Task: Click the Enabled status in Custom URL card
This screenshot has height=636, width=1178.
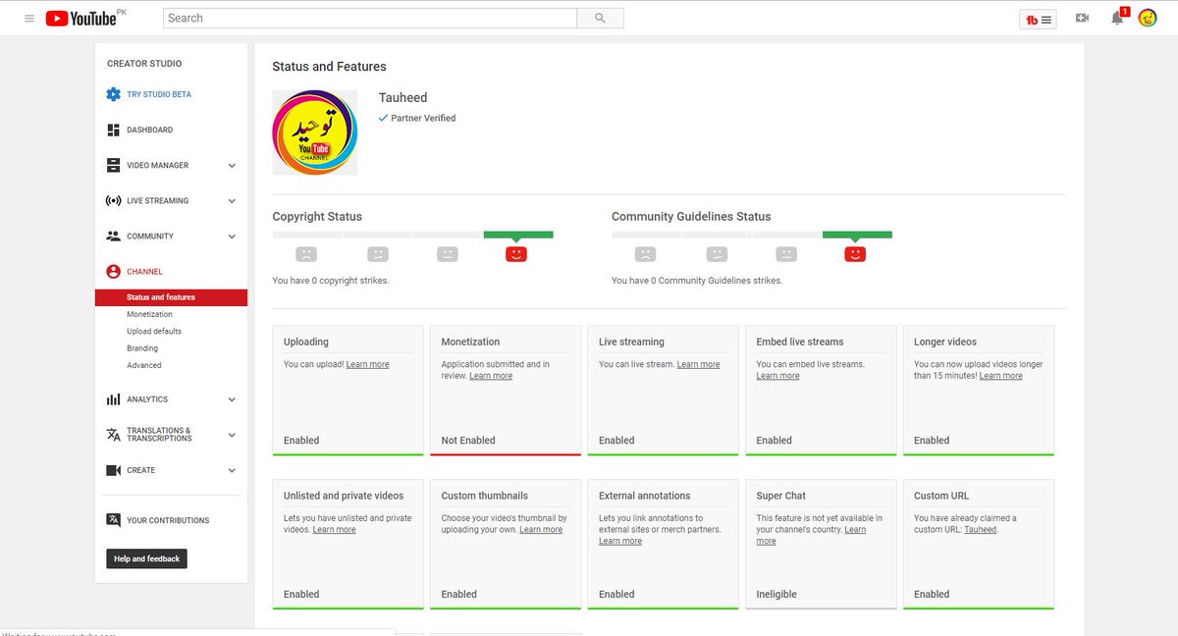Action: click(x=932, y=595)
